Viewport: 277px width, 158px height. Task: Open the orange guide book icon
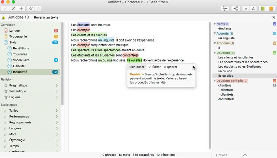pos(271,9)
